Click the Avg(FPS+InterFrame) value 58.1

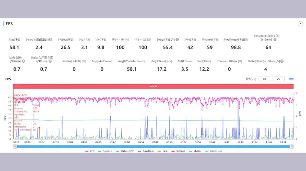132,69
